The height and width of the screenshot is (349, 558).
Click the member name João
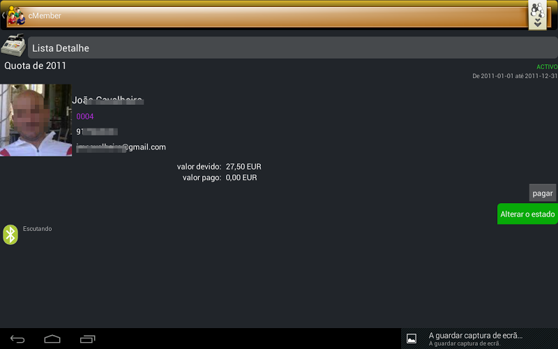click(x=107, y=100)
